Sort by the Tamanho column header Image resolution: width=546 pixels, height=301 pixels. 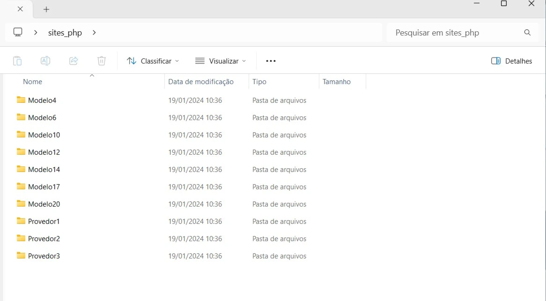(336, 82)
